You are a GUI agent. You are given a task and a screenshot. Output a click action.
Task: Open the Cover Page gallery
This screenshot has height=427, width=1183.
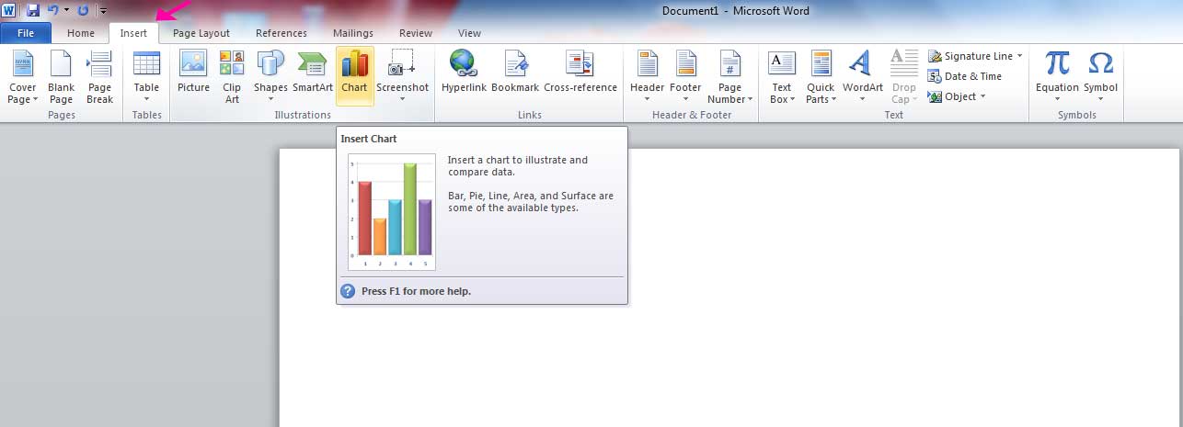[22, 77]
